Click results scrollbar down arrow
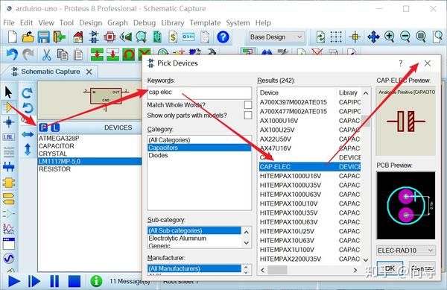This screenshot has width=447, height=290. tap(366, 259)
